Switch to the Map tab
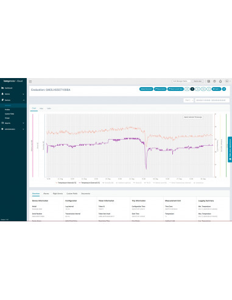The image size is (232, 300). click(x=41, y=109)
